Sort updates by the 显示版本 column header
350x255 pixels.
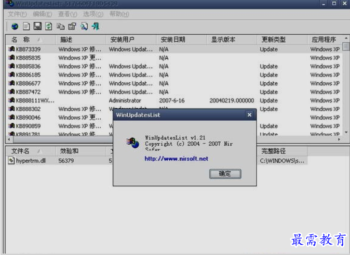point(232,39)
